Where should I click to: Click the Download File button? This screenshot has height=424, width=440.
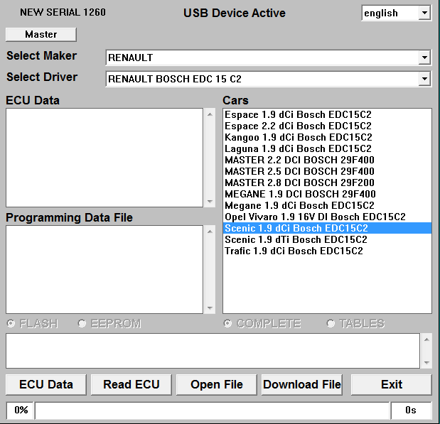(302, 384)
